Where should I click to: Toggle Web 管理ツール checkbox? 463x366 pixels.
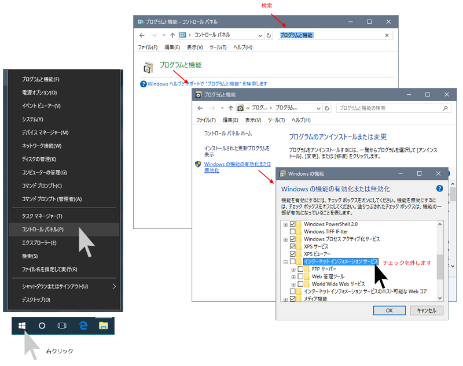click(300, 276)
